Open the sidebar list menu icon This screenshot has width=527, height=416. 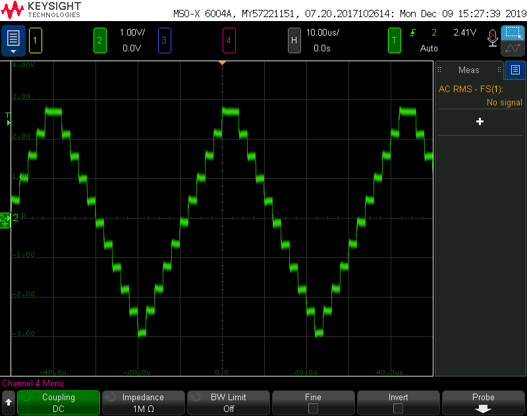[x=515, y=70]
